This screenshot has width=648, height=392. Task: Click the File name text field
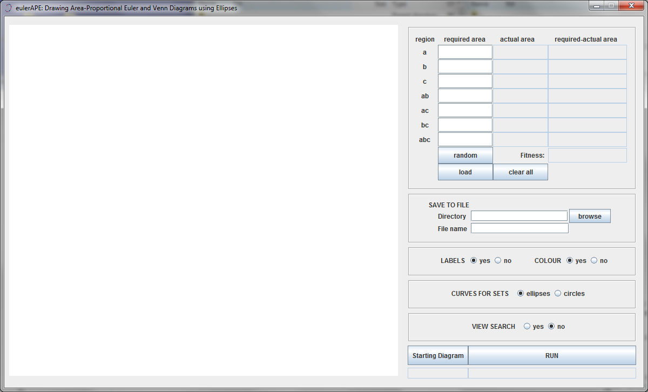click(519, 228)
